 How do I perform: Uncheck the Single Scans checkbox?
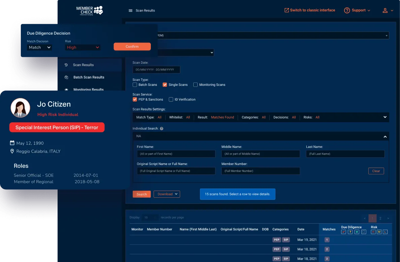click(165, 85)
